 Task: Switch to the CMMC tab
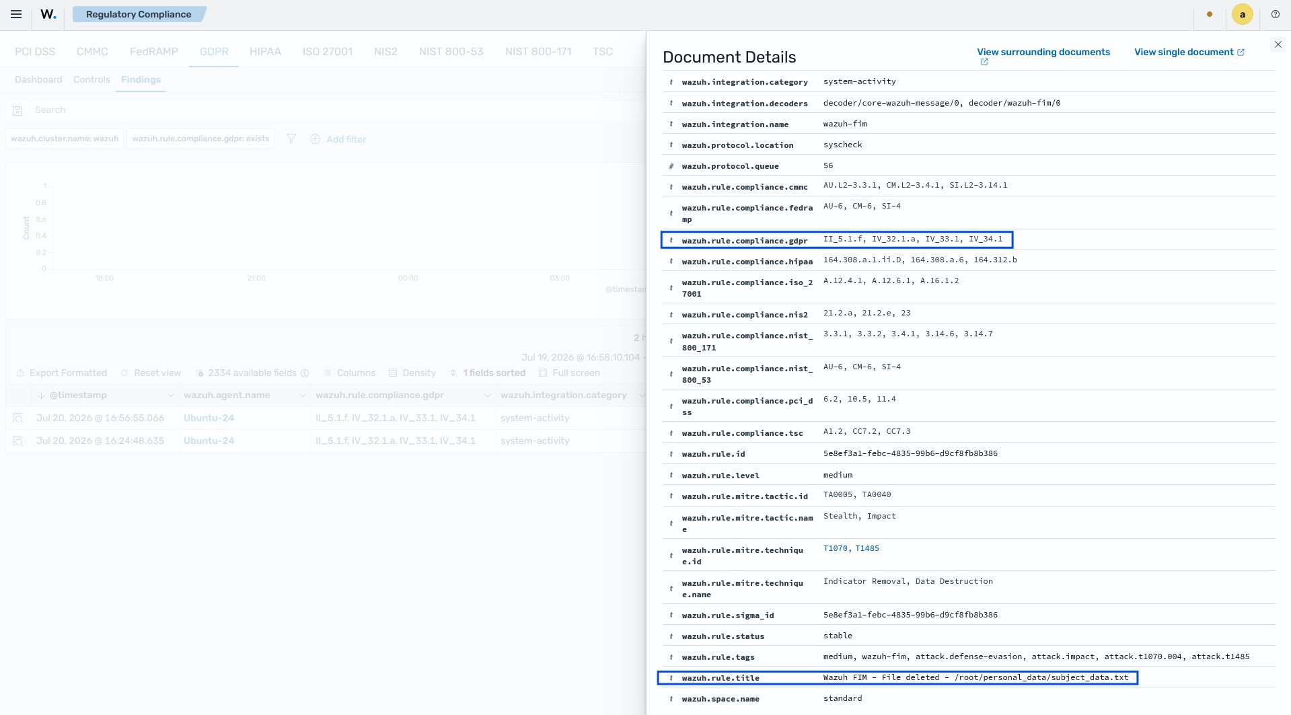pos(92,51)
